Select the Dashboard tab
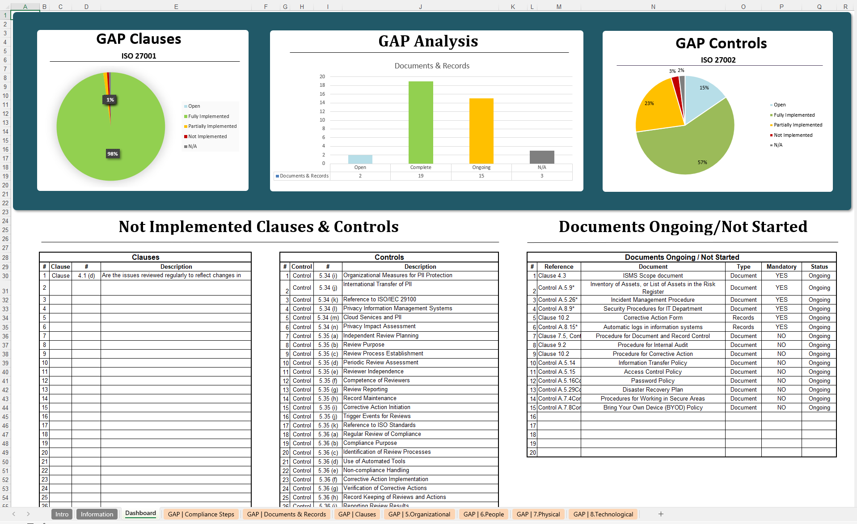This screenshot has width=857, height=524. point(140,513)
